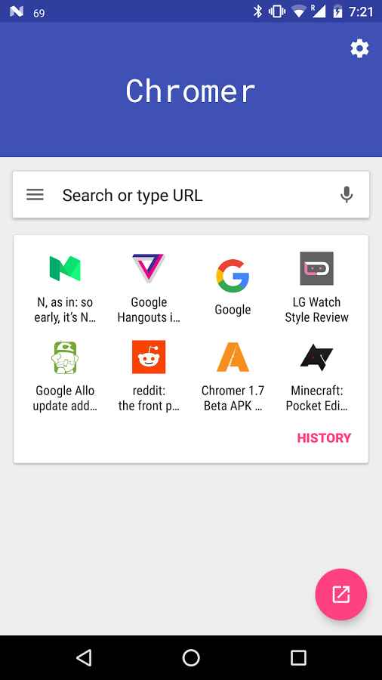Select the 'reddit: the front p…' label
382x680 pixels.
click(149, 398)
